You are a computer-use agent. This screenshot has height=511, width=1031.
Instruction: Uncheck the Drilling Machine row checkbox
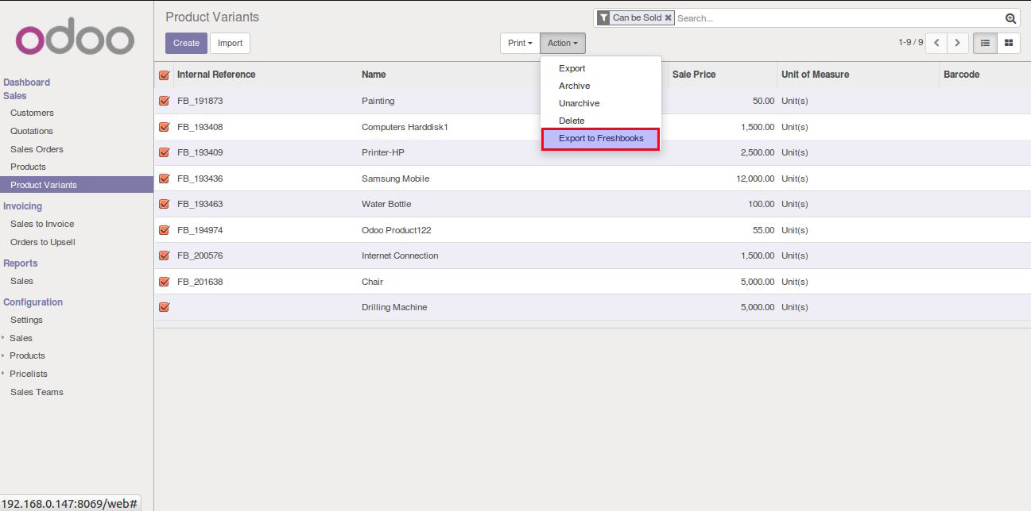coord(164,307)
